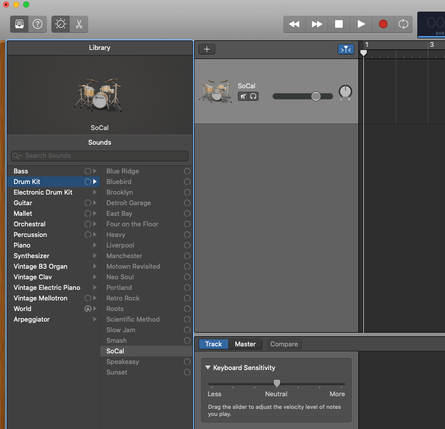
Task: Expand the Bass category arrow
Action: [95, 171]
